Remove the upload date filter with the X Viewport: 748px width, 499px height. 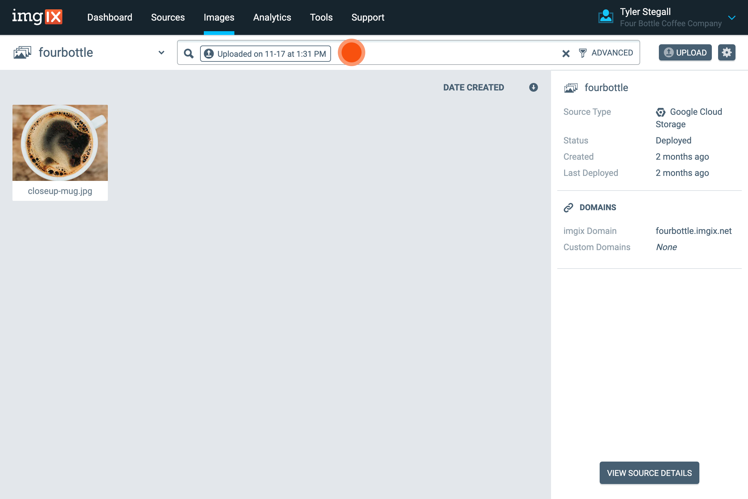click(x=566, y=53)
